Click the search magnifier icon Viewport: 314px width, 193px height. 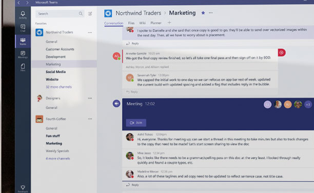[x=81, y=14]
